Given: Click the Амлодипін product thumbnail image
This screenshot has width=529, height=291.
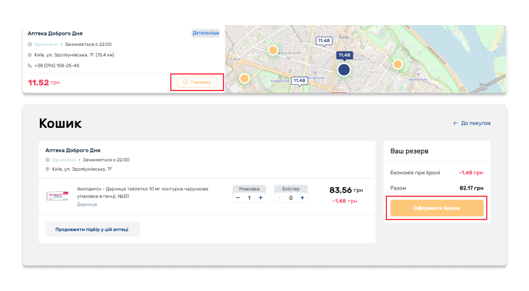Looking at the screenshot, I should pyautogui.click(x=59, y=196).
